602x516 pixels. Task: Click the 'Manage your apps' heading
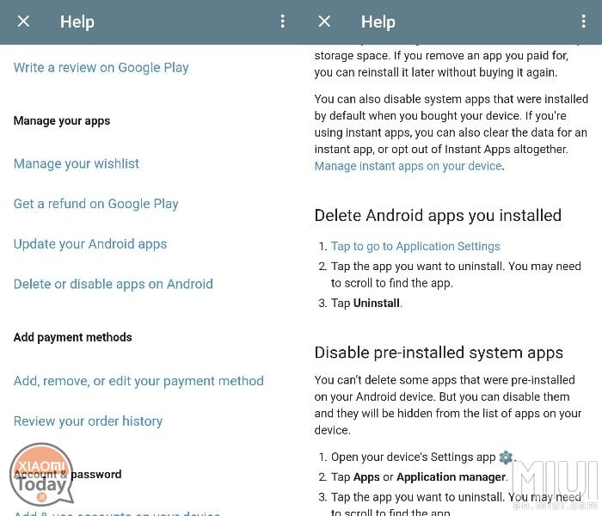pos(62,121)
